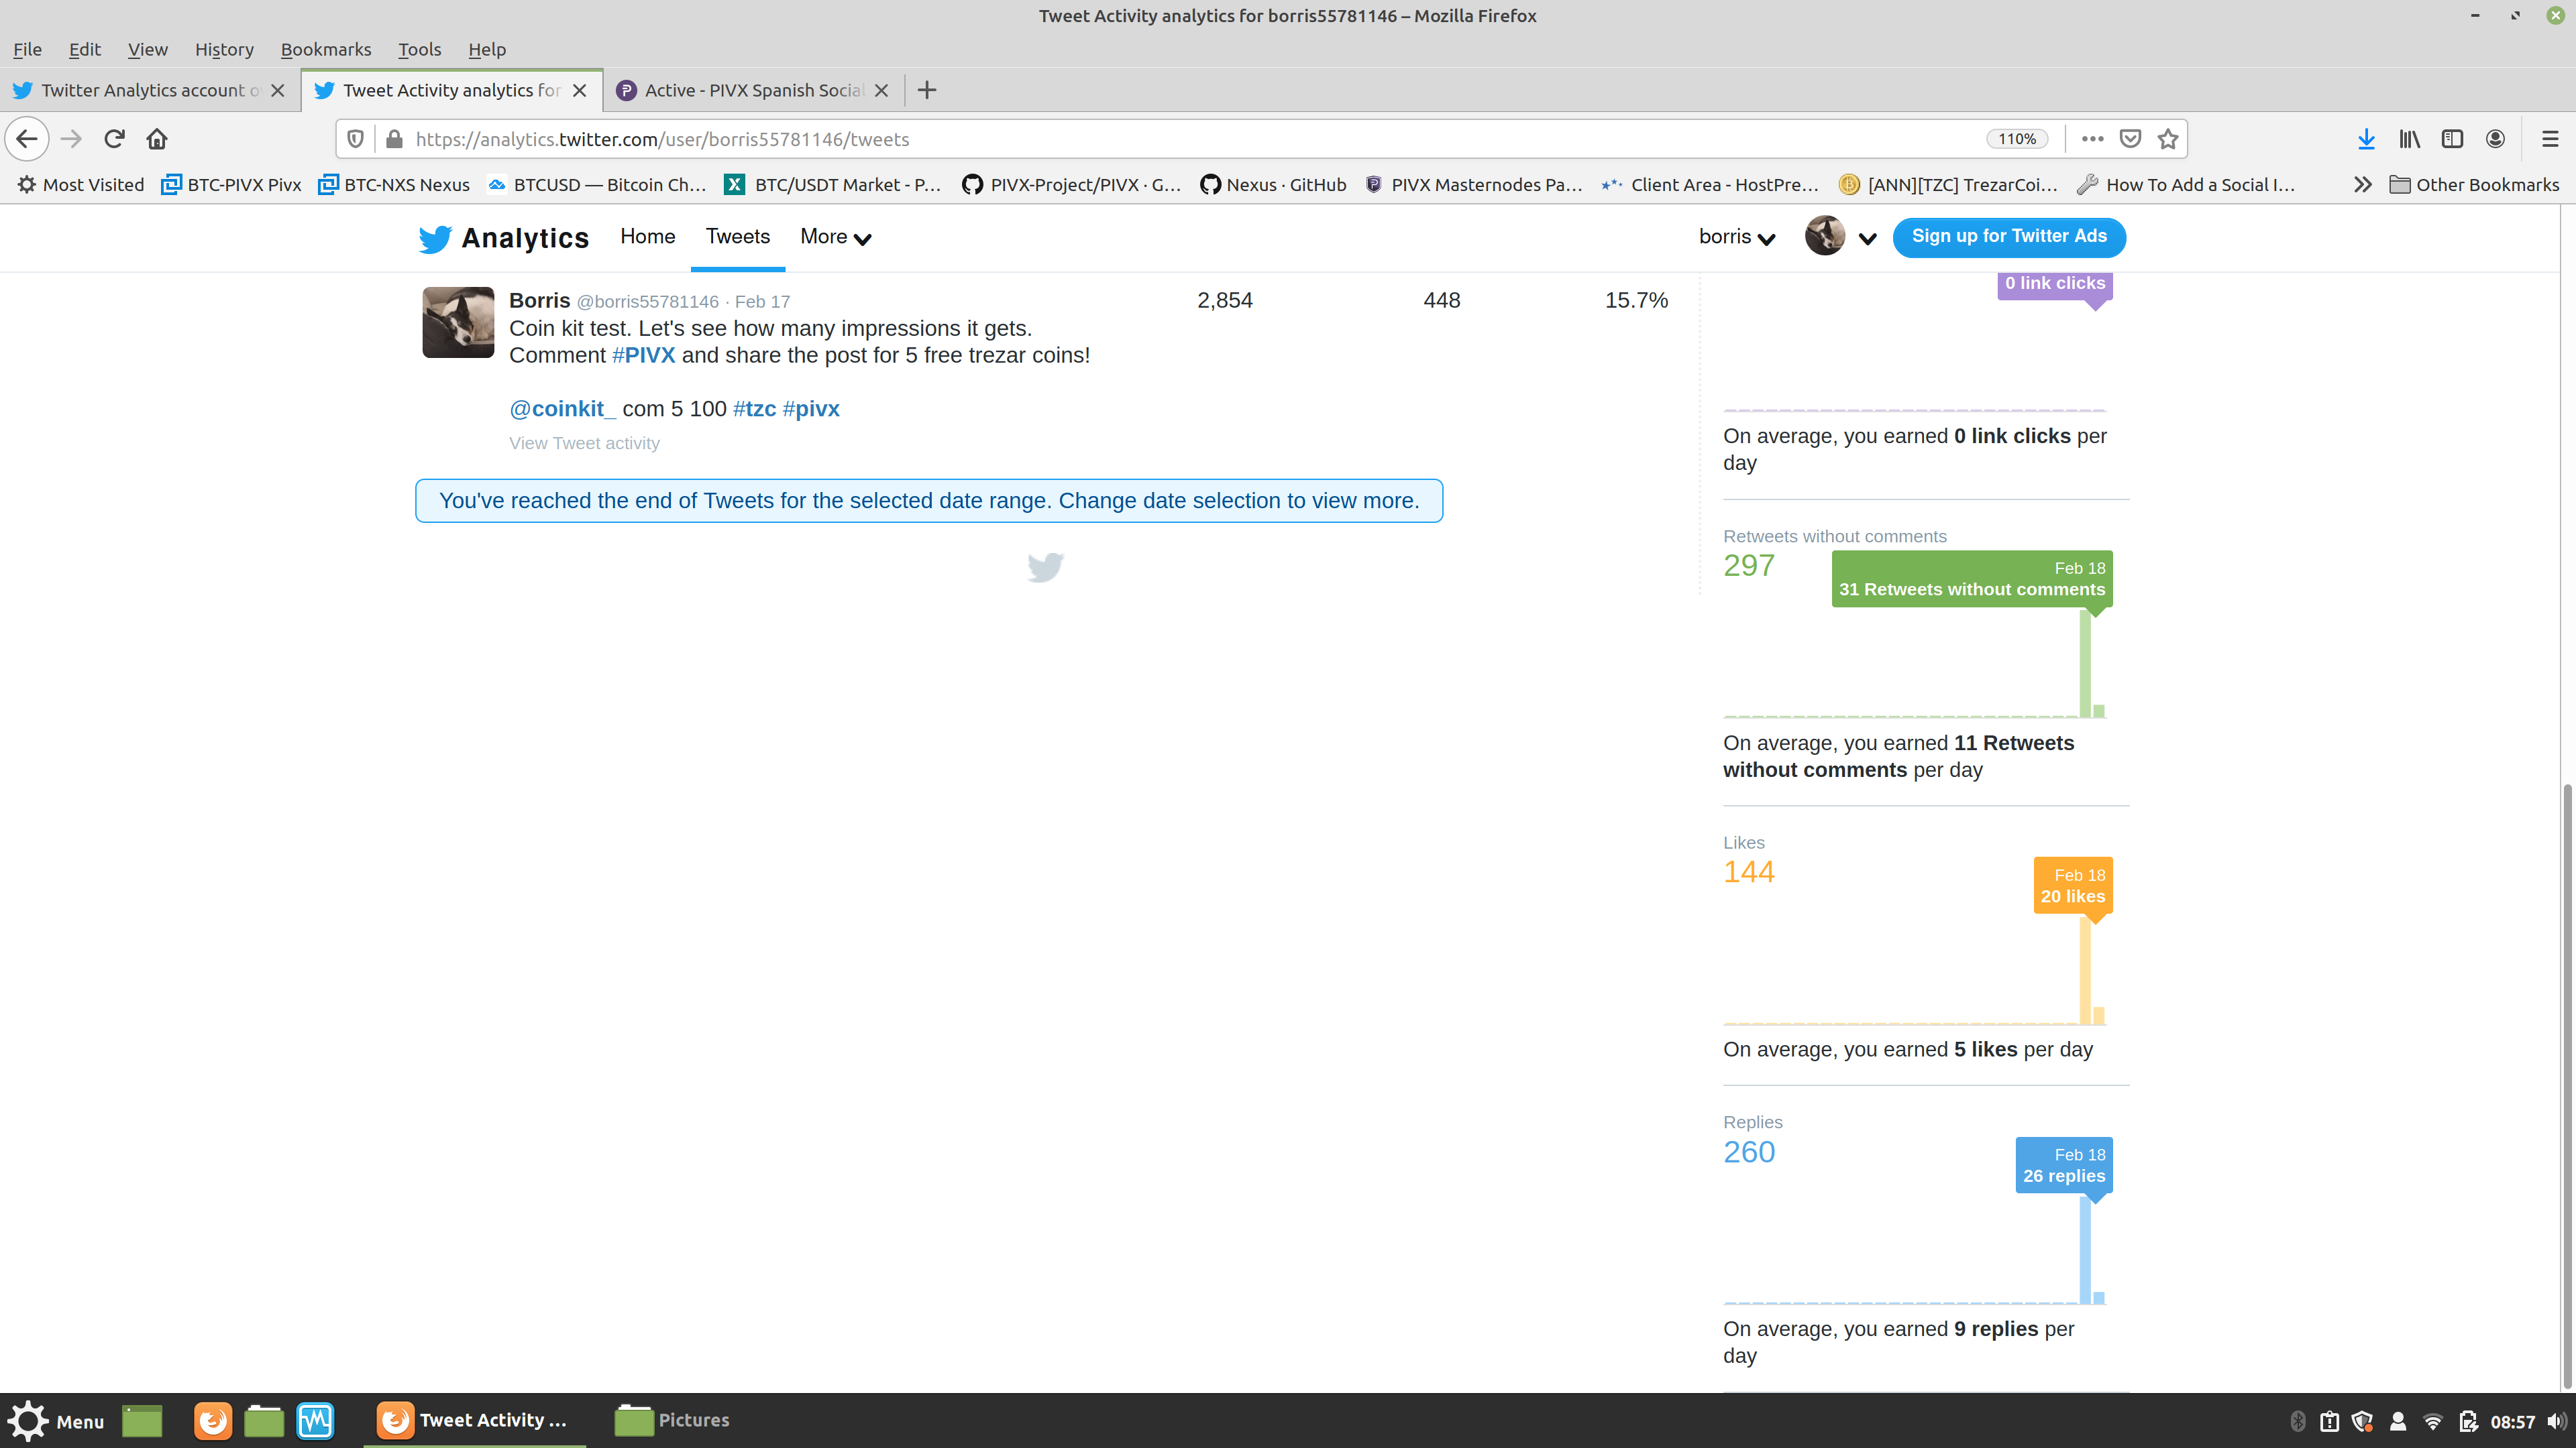
Task: Click the browser forward arrow
Action: point(71,139)
